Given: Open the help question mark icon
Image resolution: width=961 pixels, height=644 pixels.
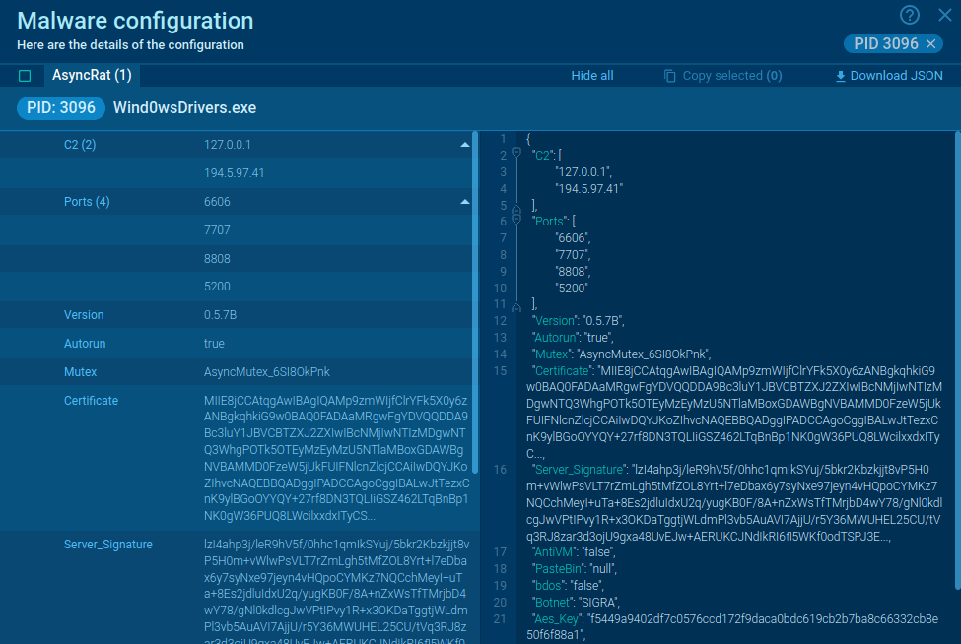Looking at the screenshot, I should 907,16.
